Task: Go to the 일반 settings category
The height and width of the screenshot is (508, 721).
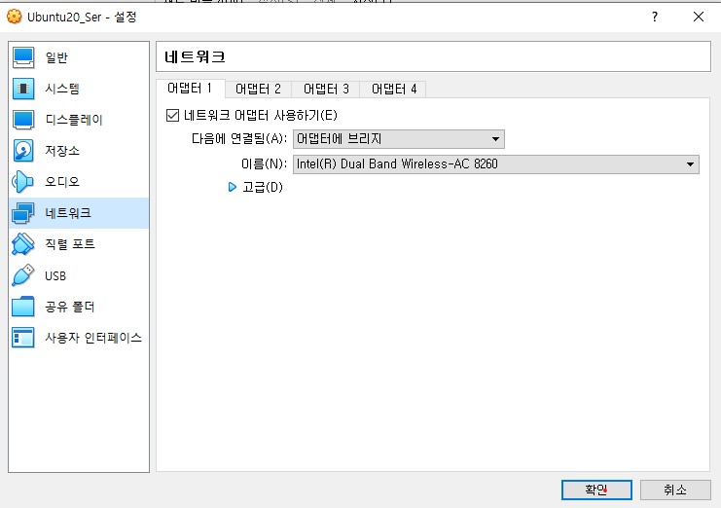Action: click(x=56, y=58)
